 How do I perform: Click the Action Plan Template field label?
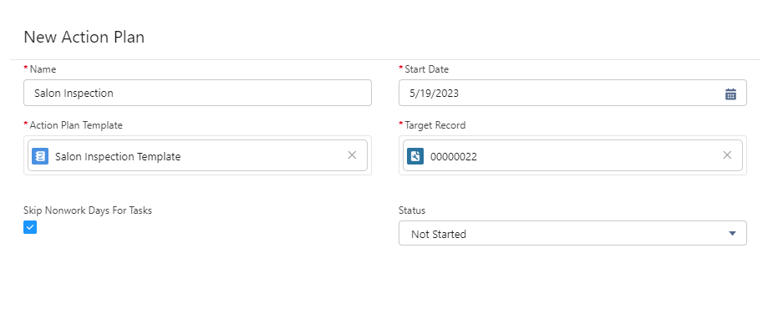(x=76, y=125)
